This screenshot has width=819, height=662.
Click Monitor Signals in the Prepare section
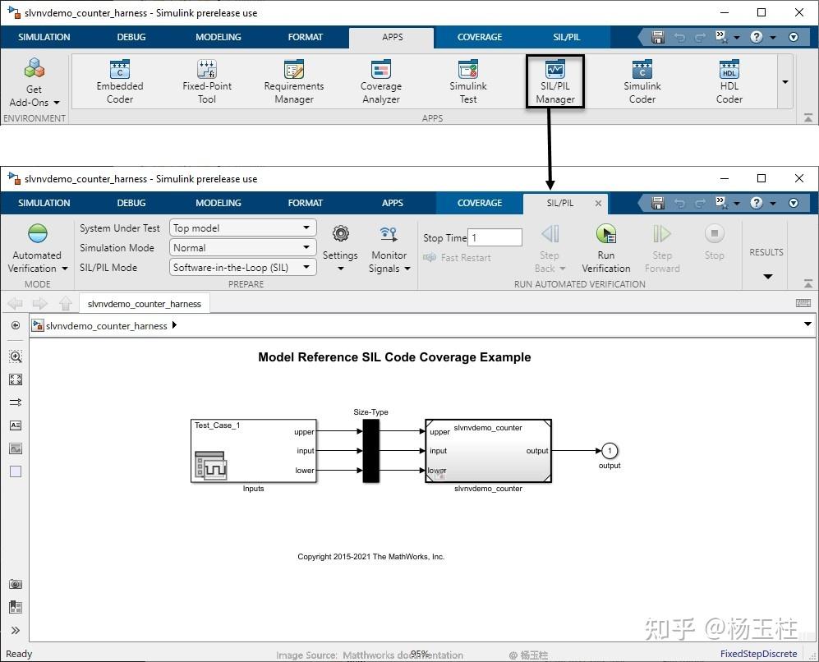[x=389, y=246]
